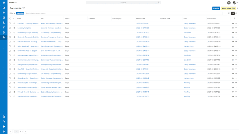Click the Create button
The height and width of the screenshot is (134, 239).
coord(216,8)
